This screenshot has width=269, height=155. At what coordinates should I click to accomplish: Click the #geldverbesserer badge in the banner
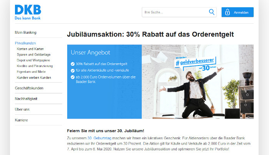tap(196, 64)
